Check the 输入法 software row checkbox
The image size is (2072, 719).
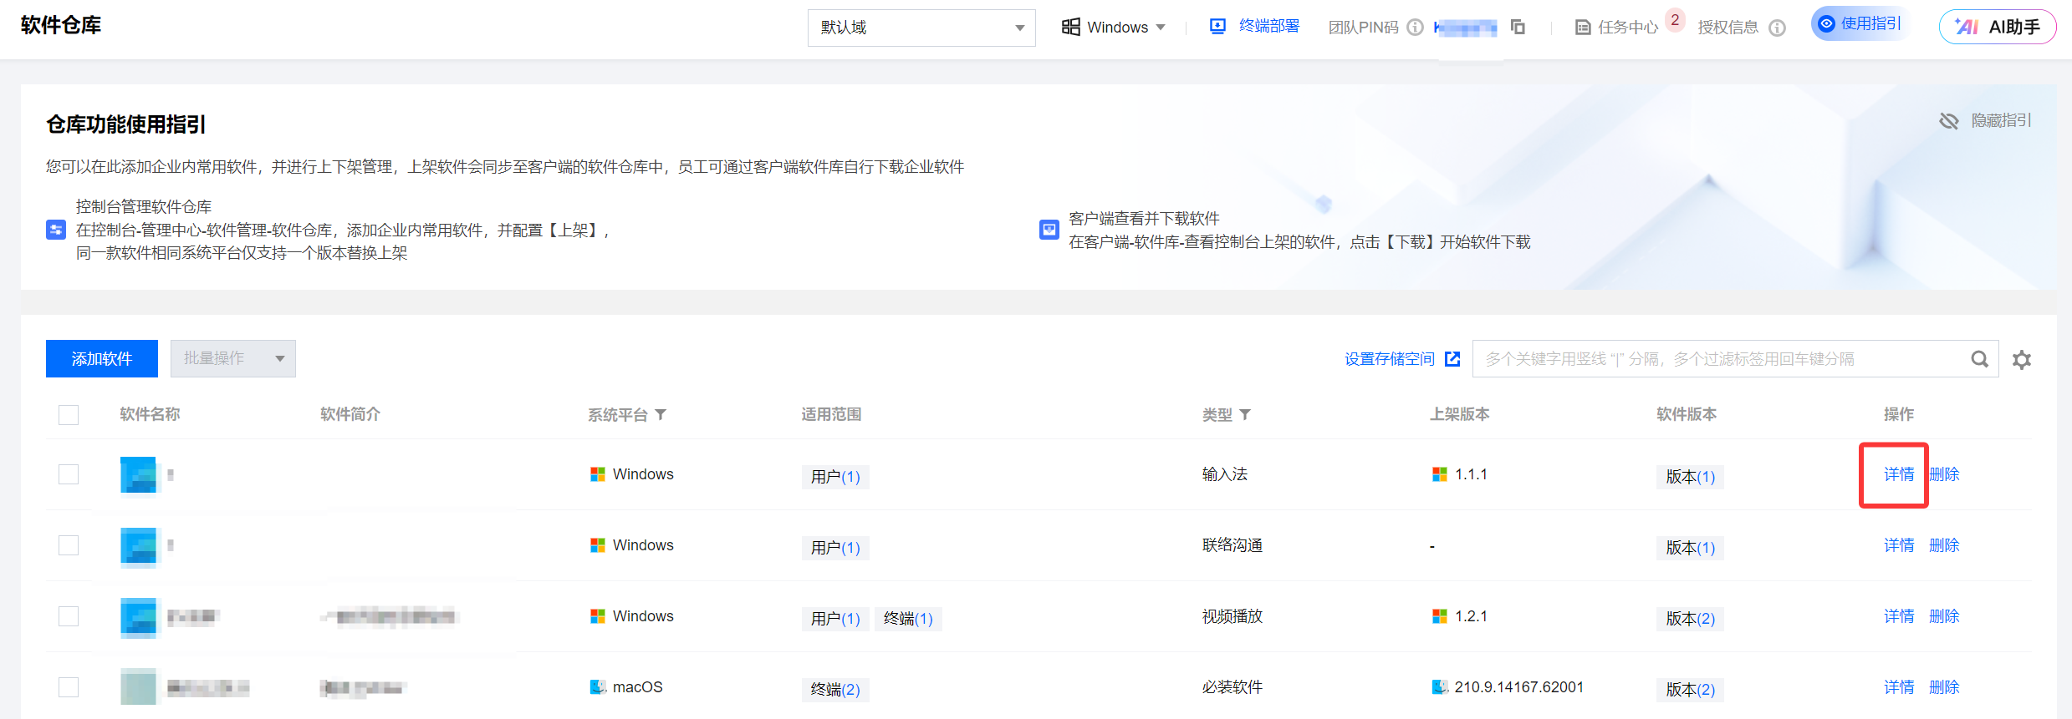pyautogui.click(x=69, y=474)
